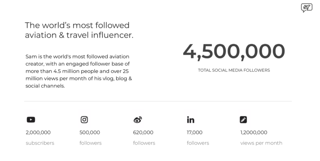Click the "world's most followed" headline
This screenshot has width=320, height=161.
point(79,30)
